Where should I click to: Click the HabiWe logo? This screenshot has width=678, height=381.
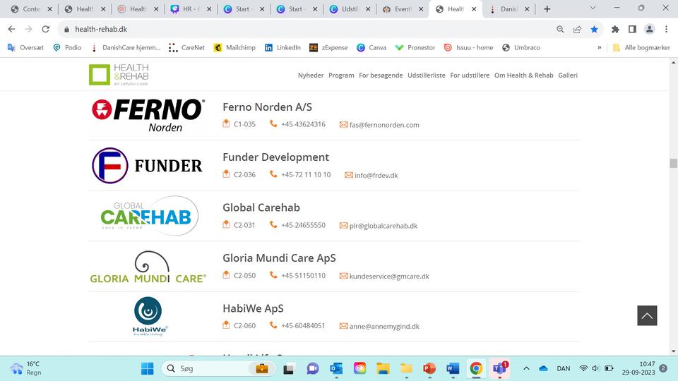click(149, 316)
